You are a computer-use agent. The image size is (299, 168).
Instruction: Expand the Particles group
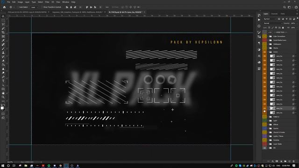(268, 140)
